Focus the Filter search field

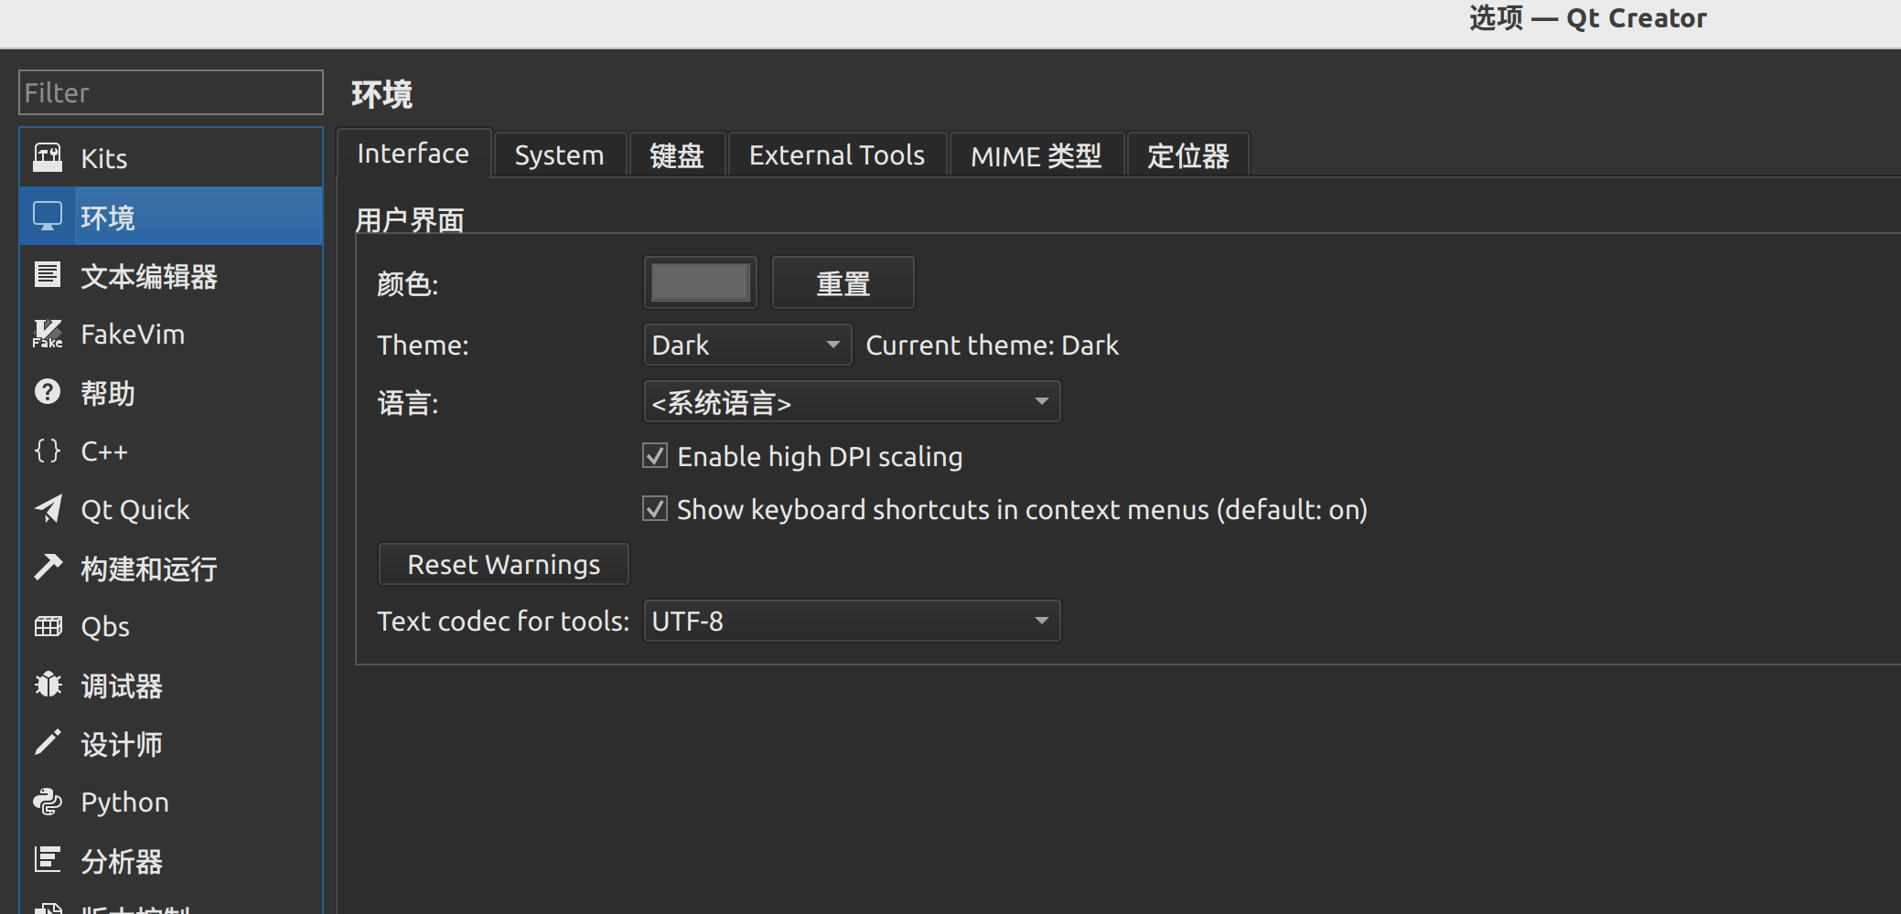click(171, 92)
